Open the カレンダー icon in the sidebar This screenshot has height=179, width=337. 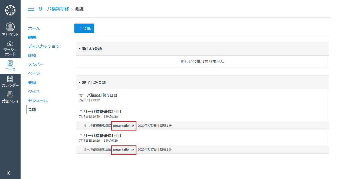point(10,79)
